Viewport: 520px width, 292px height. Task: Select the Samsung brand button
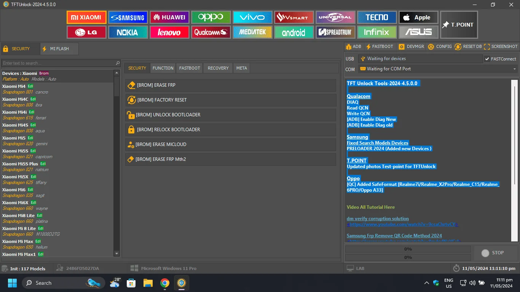click(x=128, y=17)
